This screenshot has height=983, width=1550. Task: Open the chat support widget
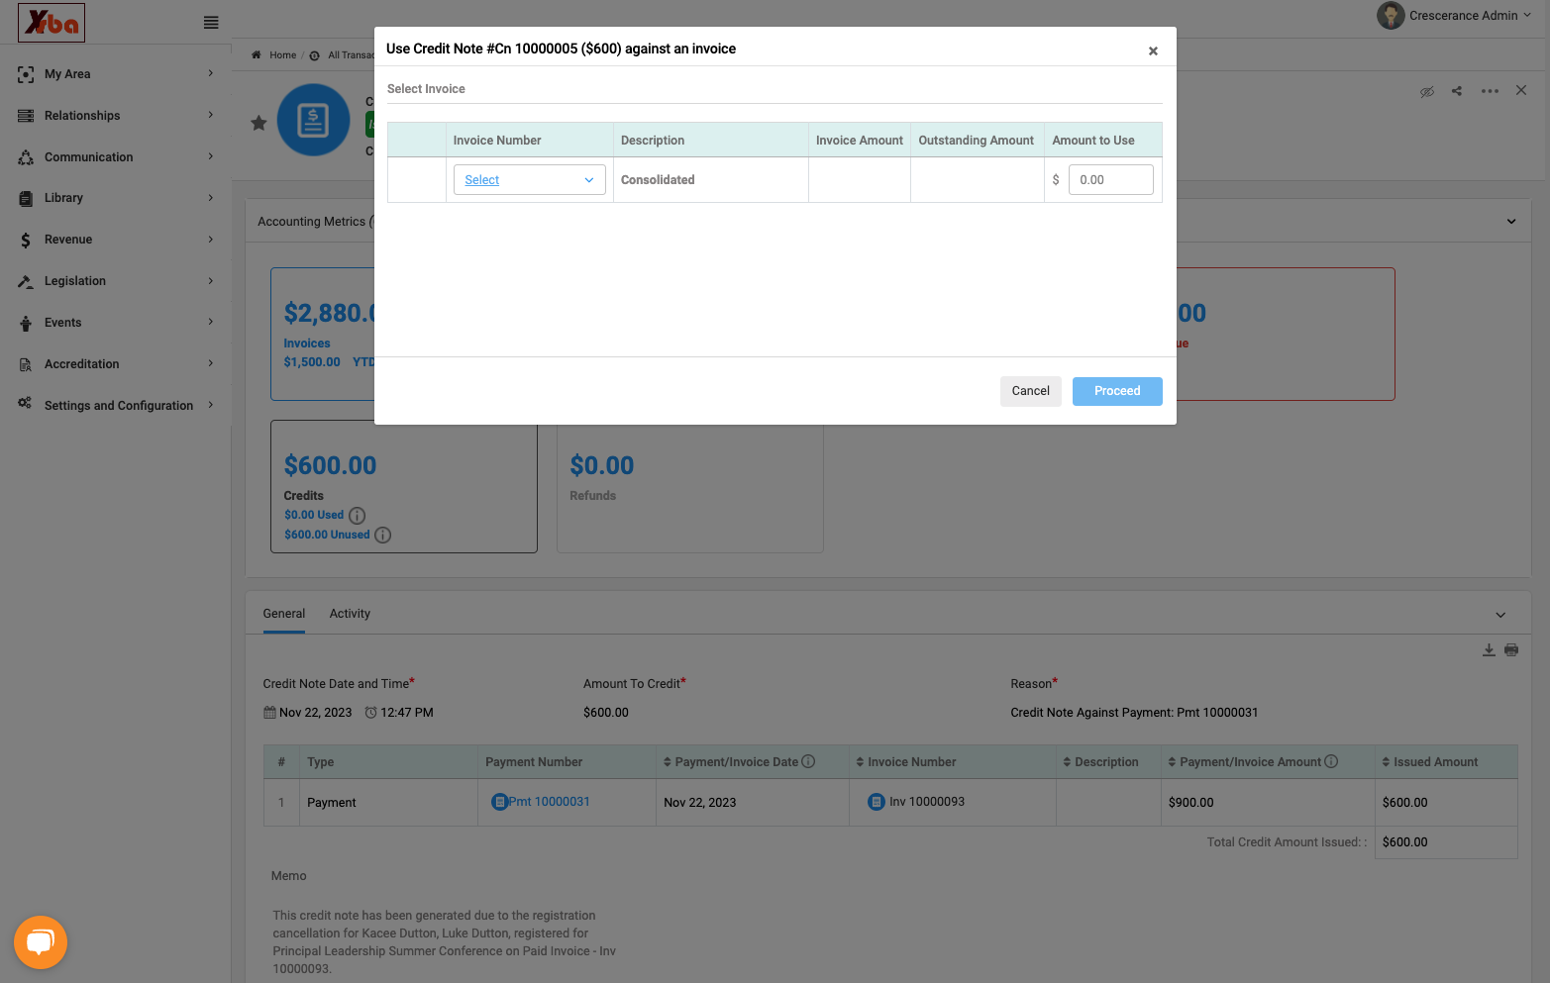coord(41,942)
